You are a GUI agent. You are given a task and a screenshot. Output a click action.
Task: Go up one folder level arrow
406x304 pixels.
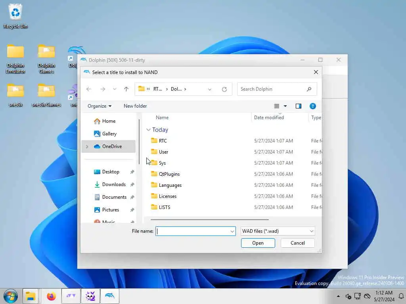126,89
